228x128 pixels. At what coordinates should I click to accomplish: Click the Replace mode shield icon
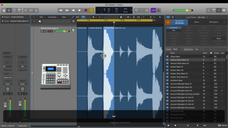click(136, 10)
